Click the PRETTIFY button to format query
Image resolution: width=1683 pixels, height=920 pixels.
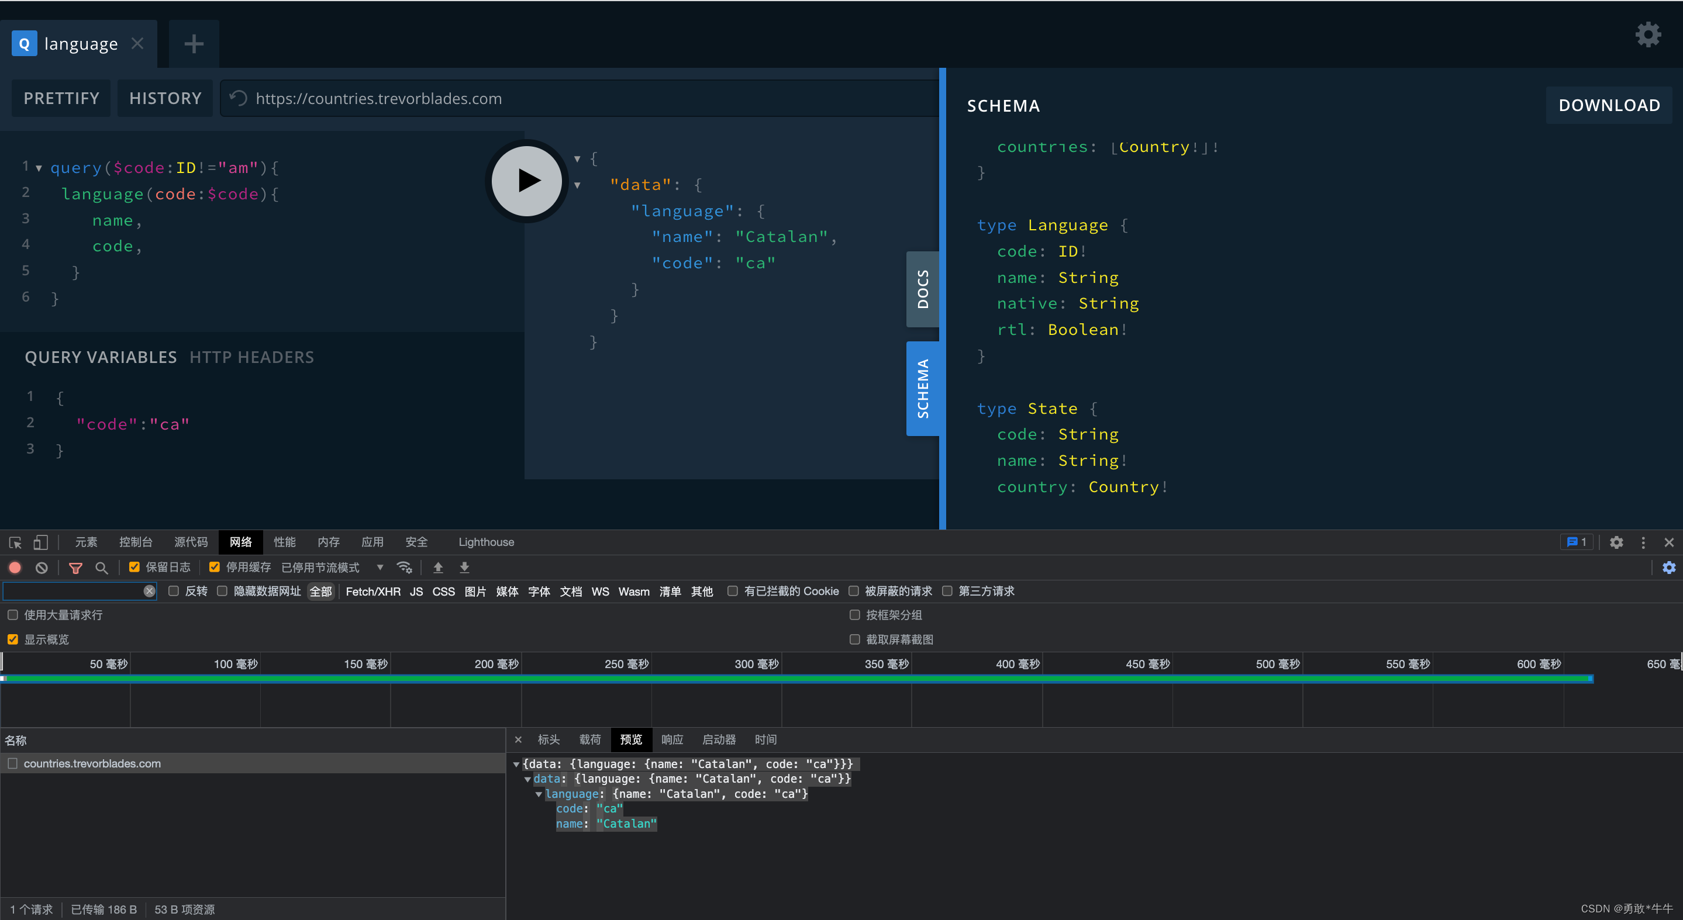coord(63,99)
